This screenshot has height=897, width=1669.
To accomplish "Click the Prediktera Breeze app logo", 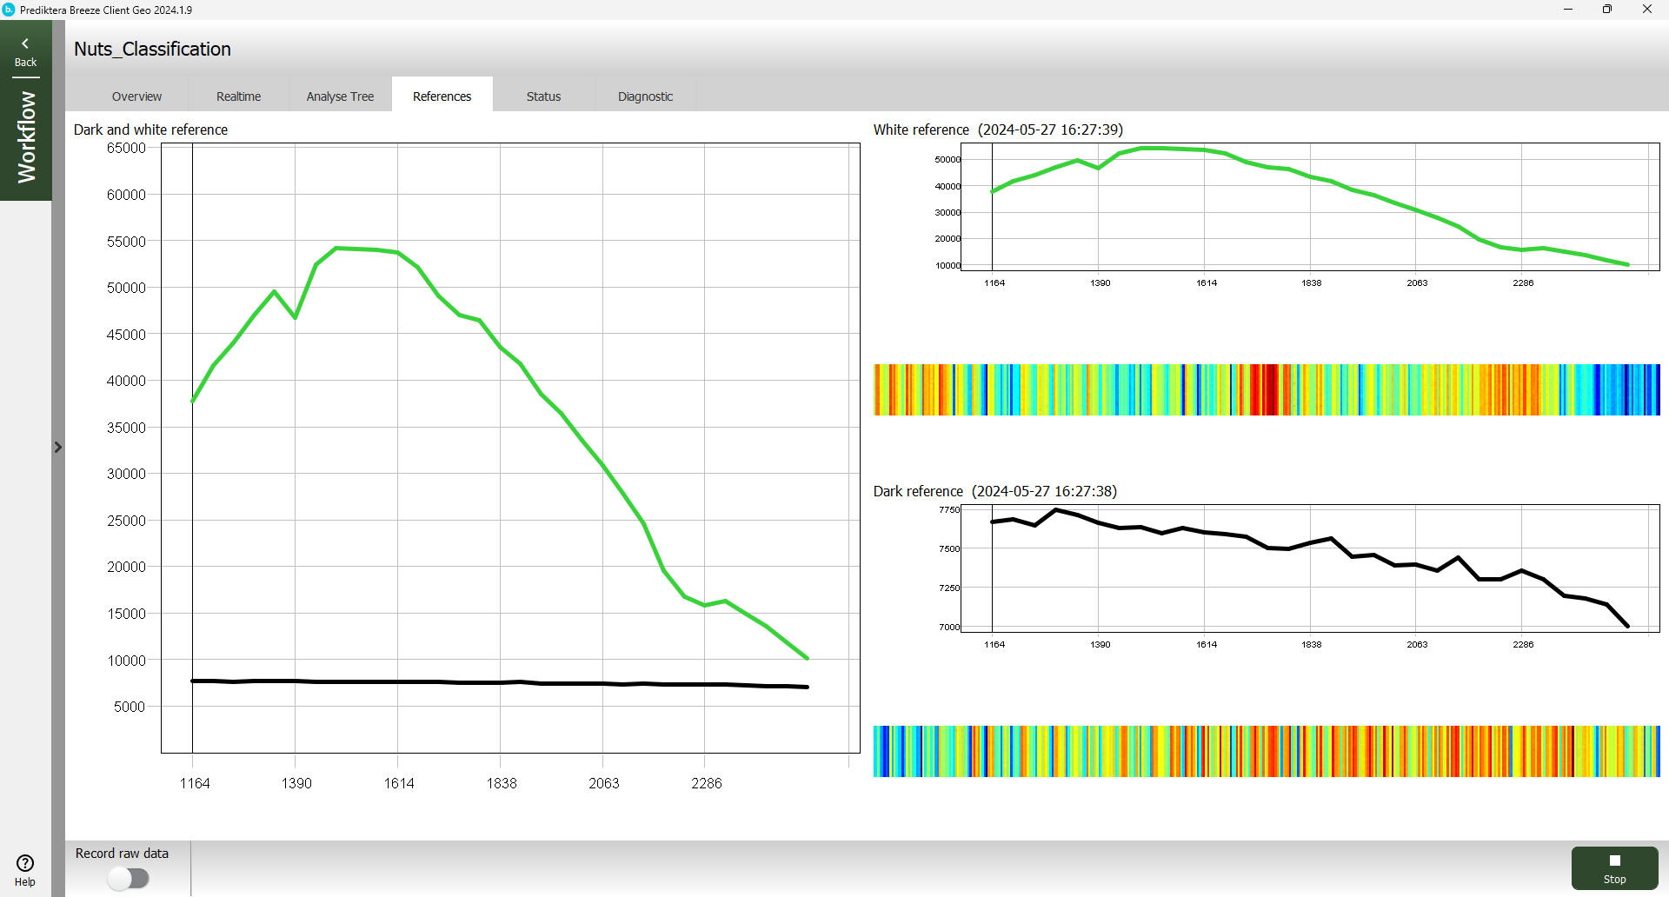I will pos(9,10).
